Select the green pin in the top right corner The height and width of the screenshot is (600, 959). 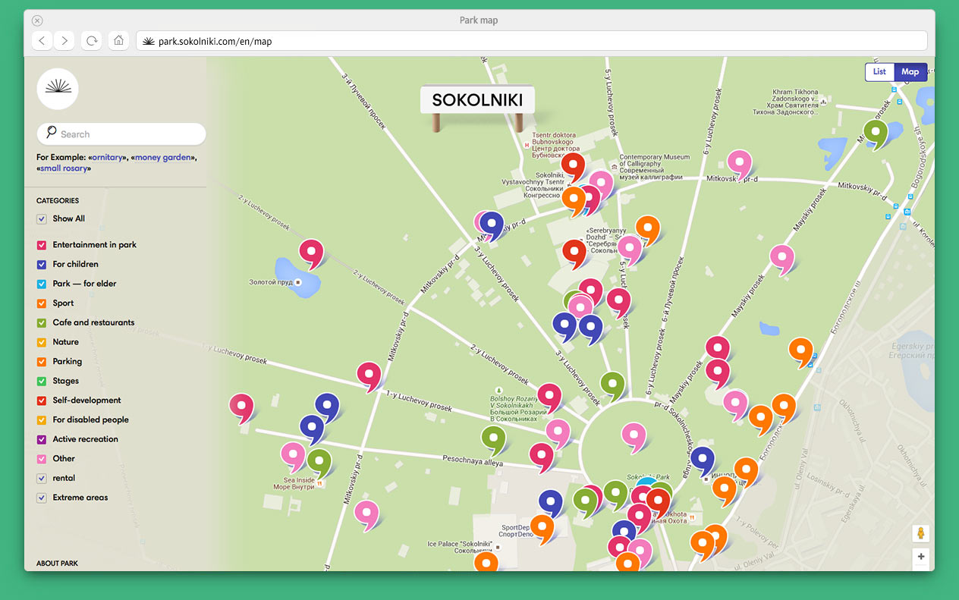[x=876, y=134]
